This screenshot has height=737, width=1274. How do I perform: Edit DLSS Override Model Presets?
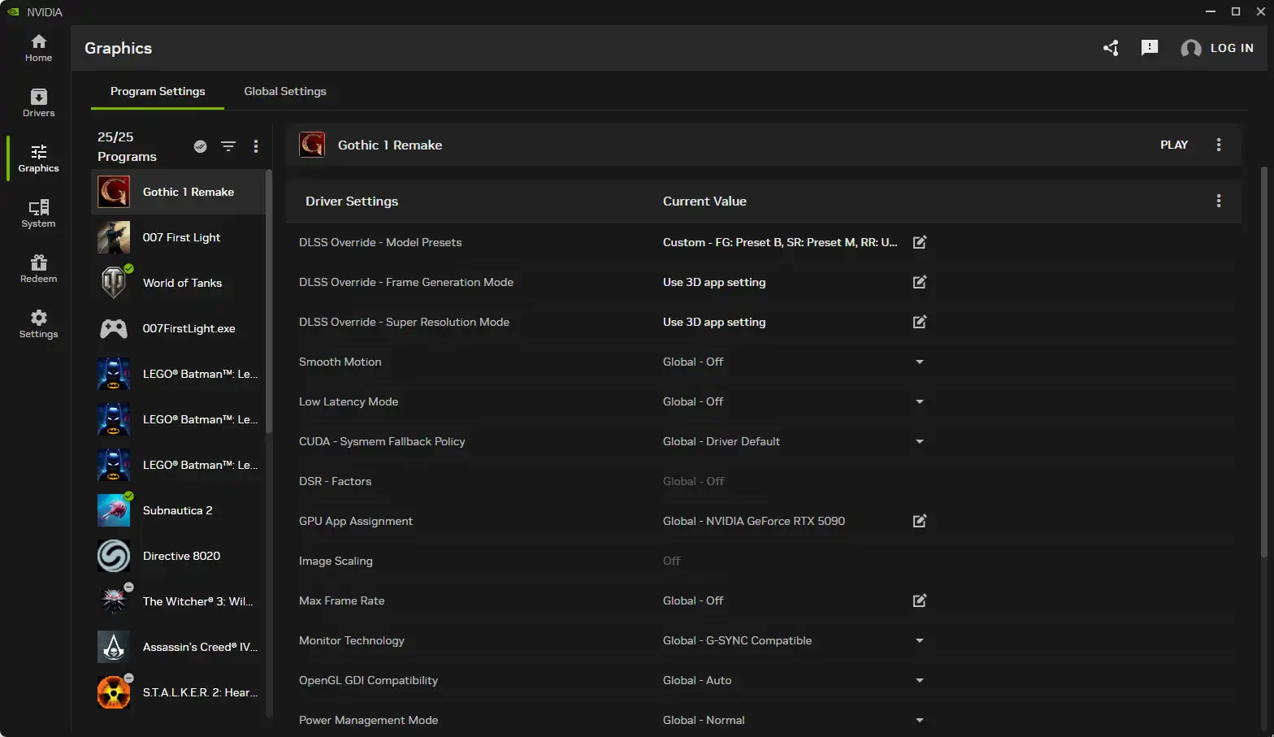pos(920,242)
